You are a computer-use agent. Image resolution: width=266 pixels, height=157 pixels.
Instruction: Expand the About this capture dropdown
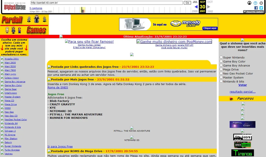254,11
